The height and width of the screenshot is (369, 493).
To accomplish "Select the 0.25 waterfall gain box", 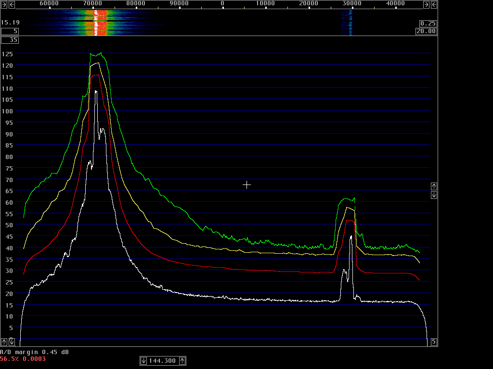I will click(428, 24).
